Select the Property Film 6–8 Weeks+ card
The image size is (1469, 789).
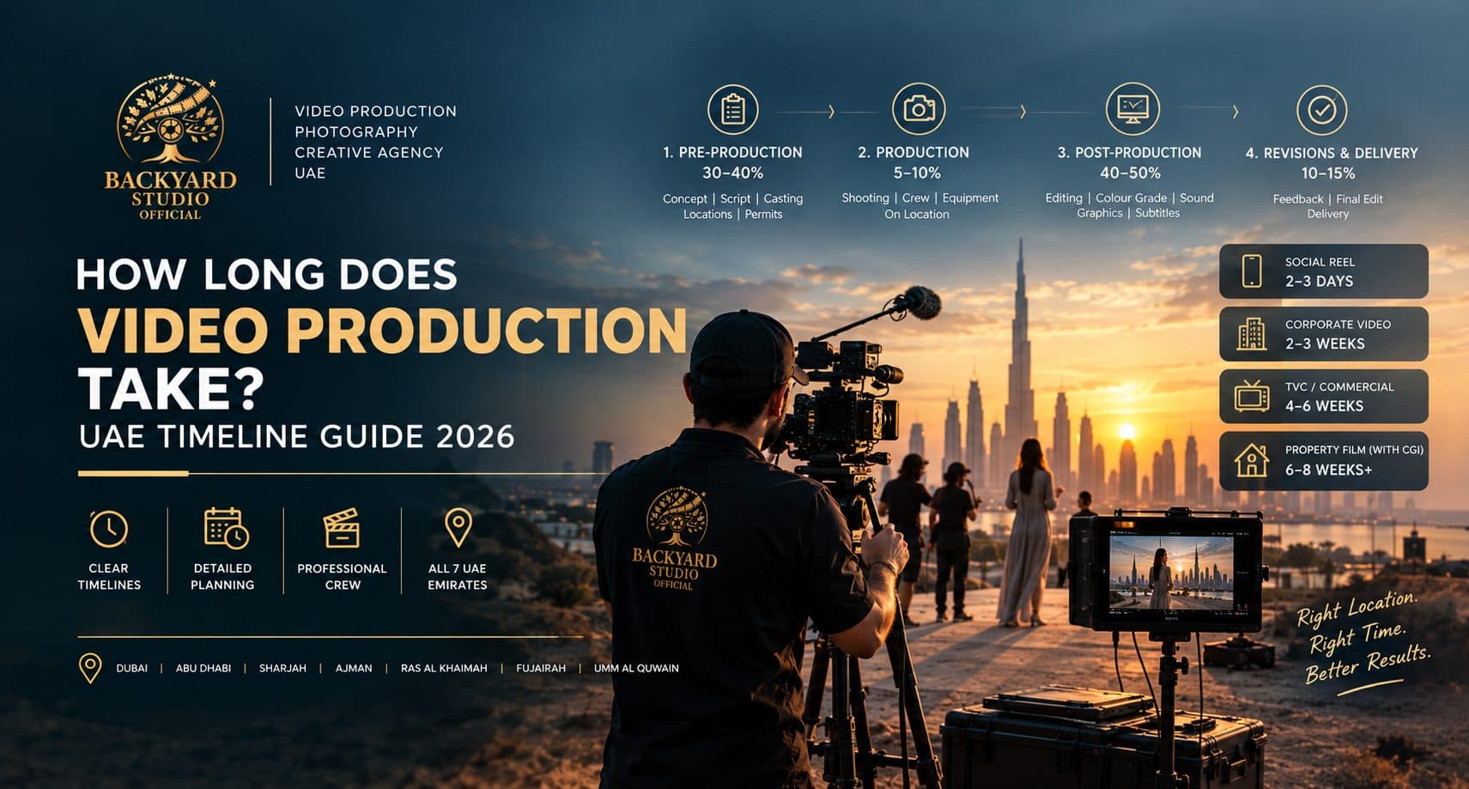[1323, 461]
